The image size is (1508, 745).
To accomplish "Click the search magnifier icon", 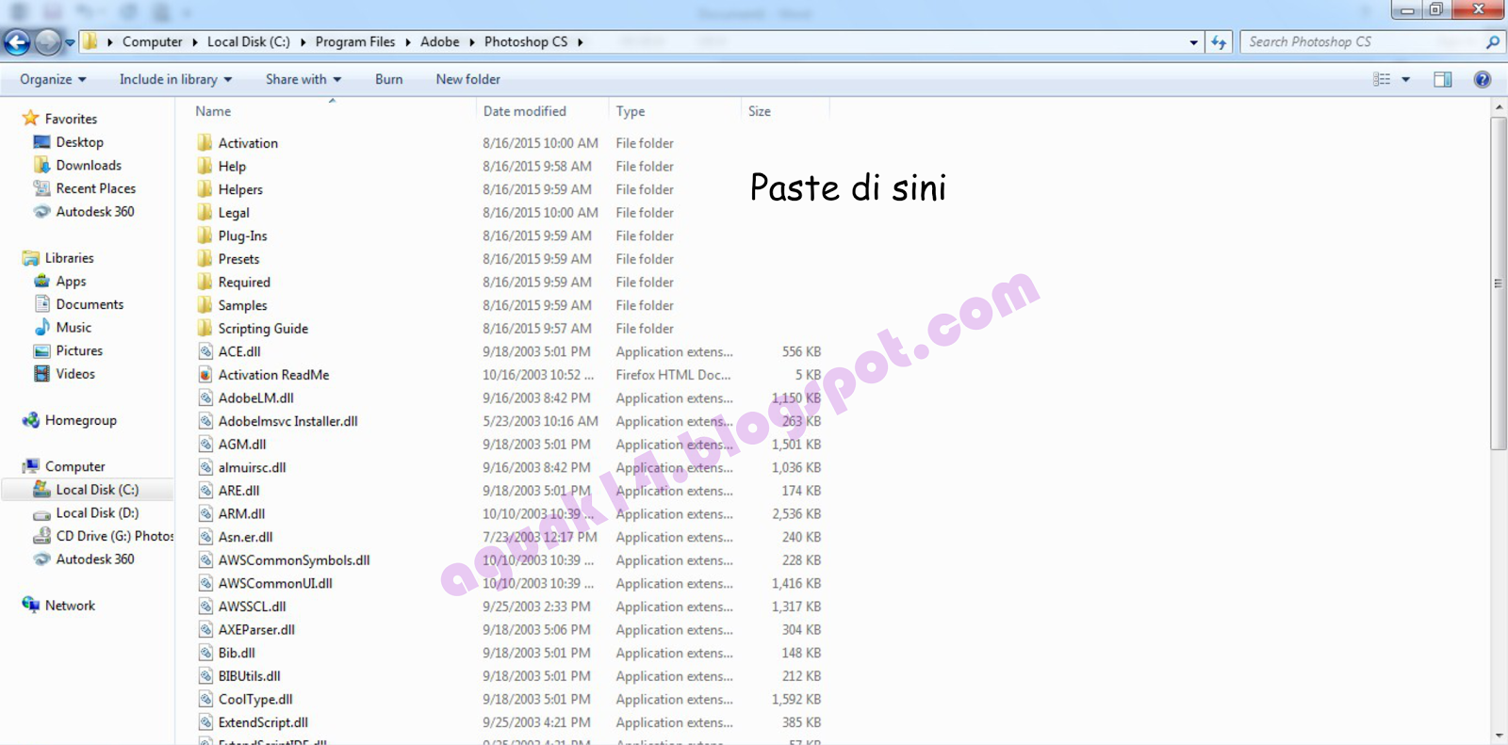I will (x=1492, y=42).
